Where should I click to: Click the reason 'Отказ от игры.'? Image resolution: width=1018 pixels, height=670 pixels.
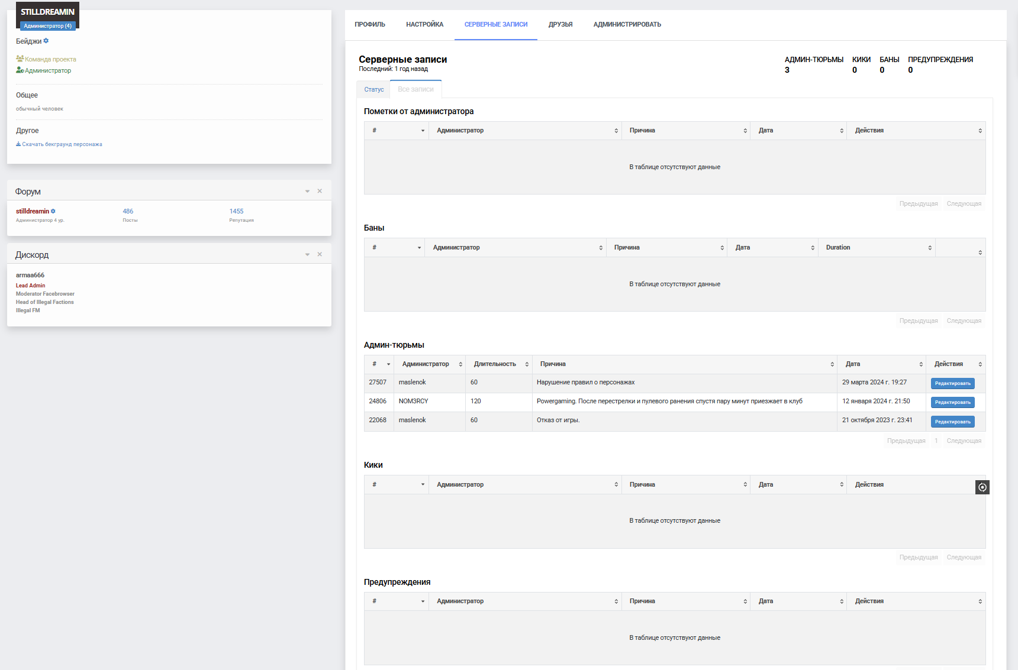coord(558,420)
